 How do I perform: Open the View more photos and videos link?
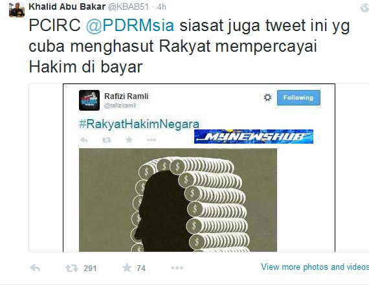coord(315,267)
